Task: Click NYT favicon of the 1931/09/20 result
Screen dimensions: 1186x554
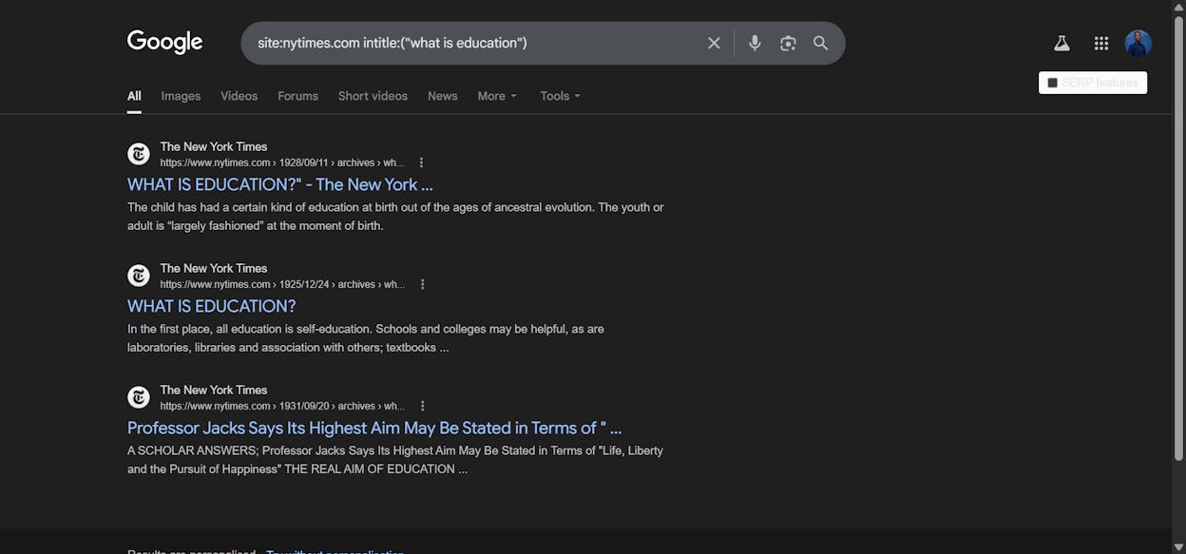Action: (x=139, y=397)
